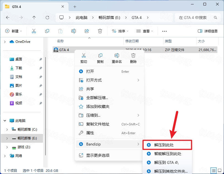Expand the 畅玩部落 (E:) drive node
224x174 pixels.
tap(7, 138)
